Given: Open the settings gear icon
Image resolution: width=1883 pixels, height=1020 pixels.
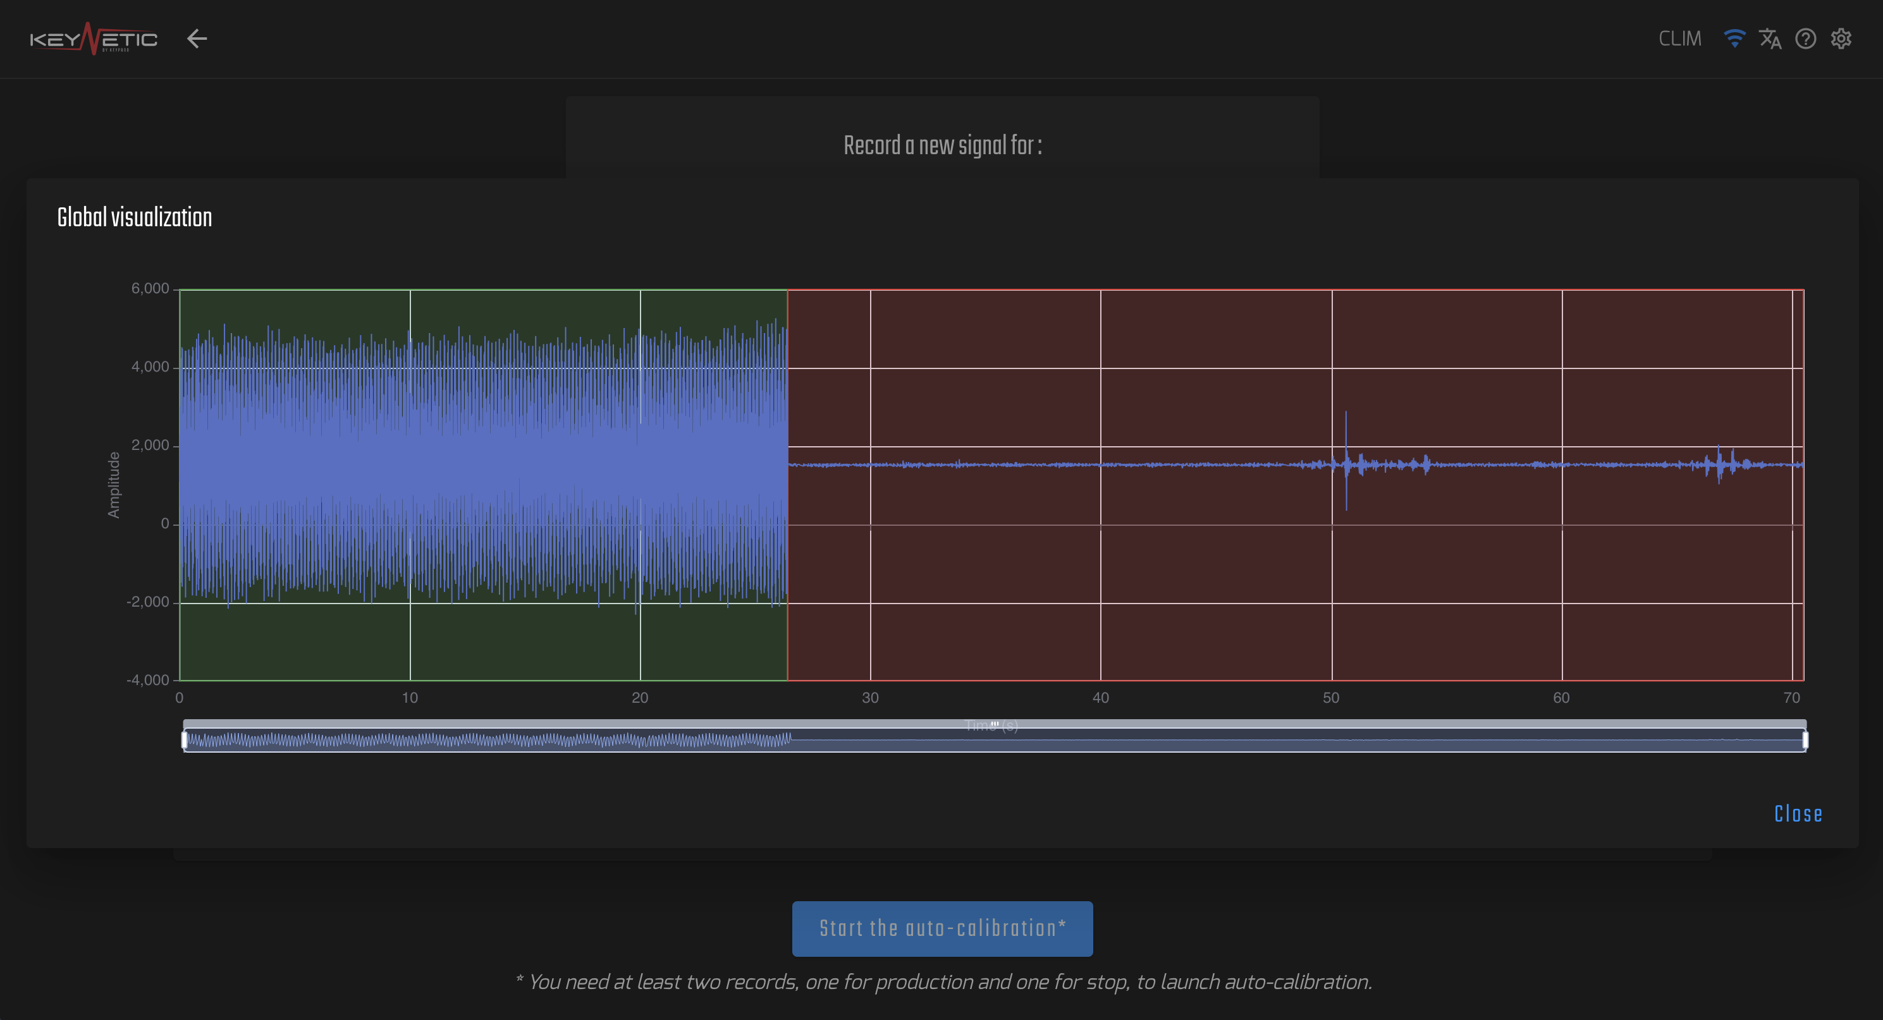Looking at the screenshot, I should (1841, 39).
